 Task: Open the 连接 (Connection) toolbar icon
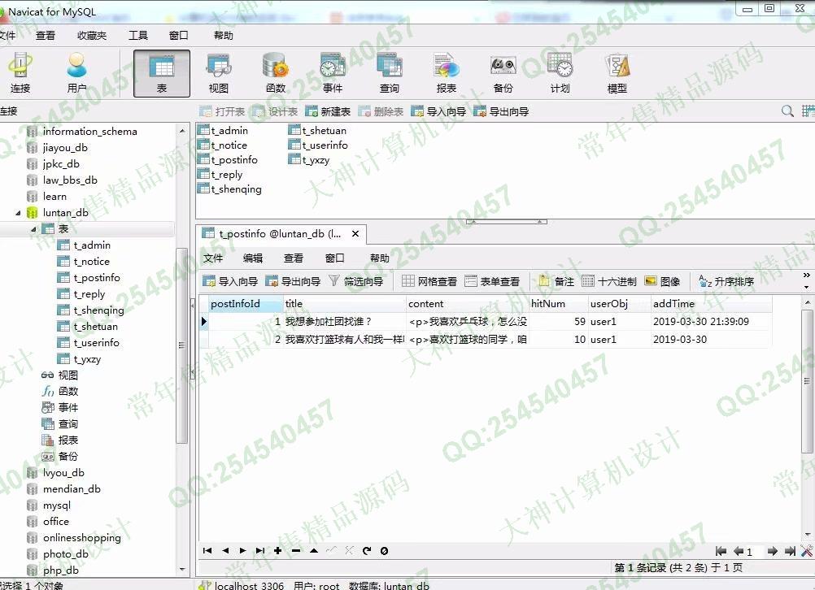20,72
